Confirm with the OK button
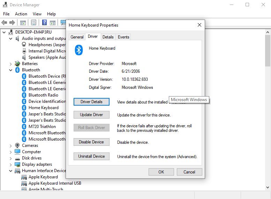Viewport: 271px width, 199px height. 161,172
